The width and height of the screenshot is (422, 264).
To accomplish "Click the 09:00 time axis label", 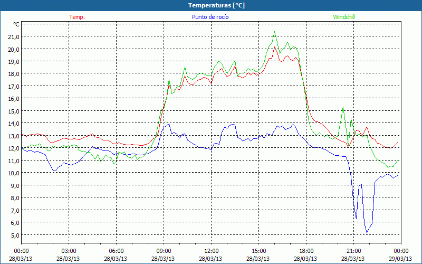I will (x=164, y=251).
